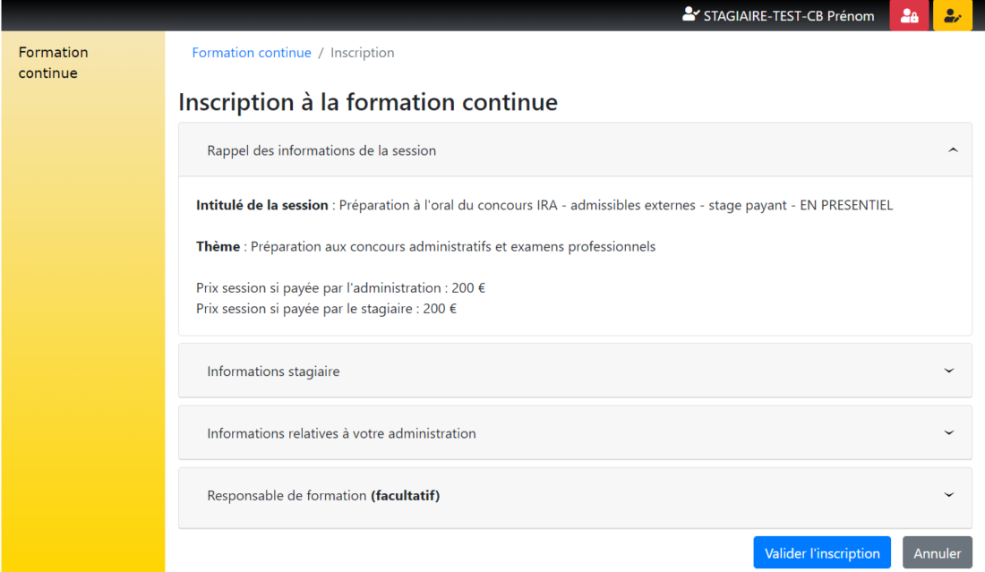The image size is (985, 572).
Task: Follow the Formation continue breadcrumb link
Action: coord(252,52)
